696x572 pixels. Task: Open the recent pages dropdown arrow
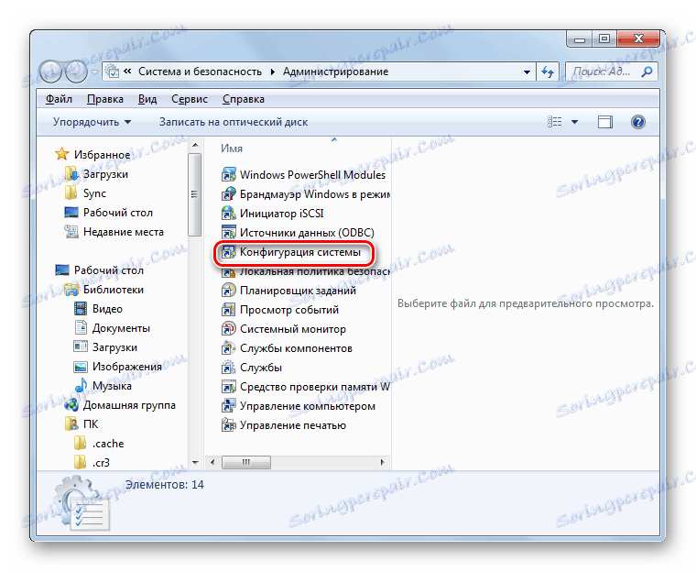point(94,71)
